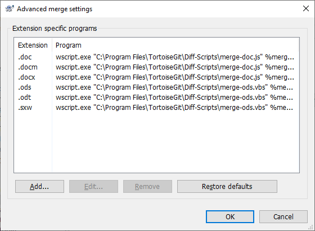This screenshot has width=315, height=231.
Task: Click the resize grip in dialog corner
Action: click(310, 227)
